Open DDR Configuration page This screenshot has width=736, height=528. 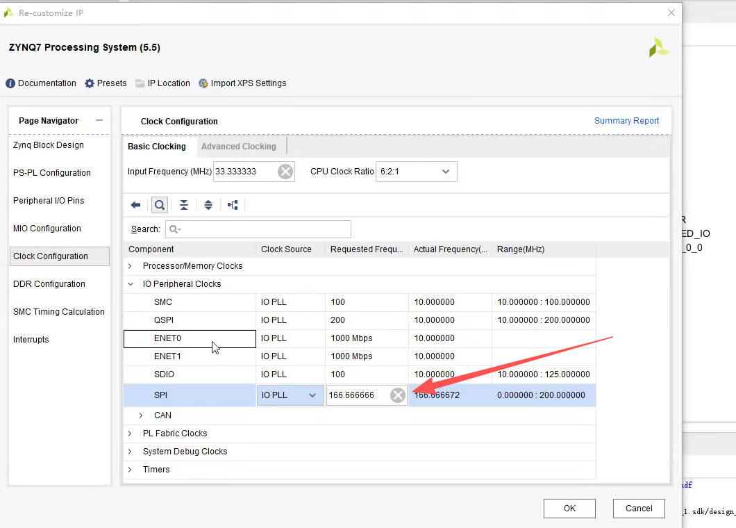(x=49, y=283)
